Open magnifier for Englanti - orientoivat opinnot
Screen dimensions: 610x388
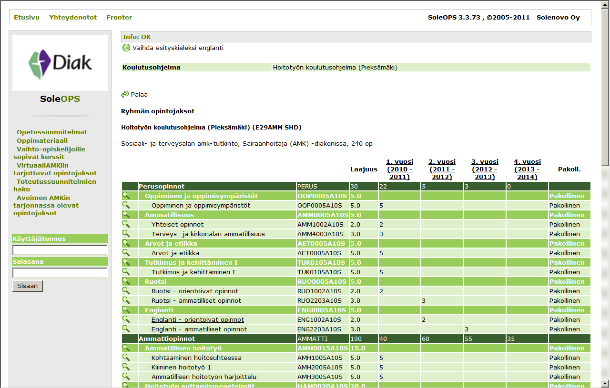pyautogui.click(x=126, y=319)
